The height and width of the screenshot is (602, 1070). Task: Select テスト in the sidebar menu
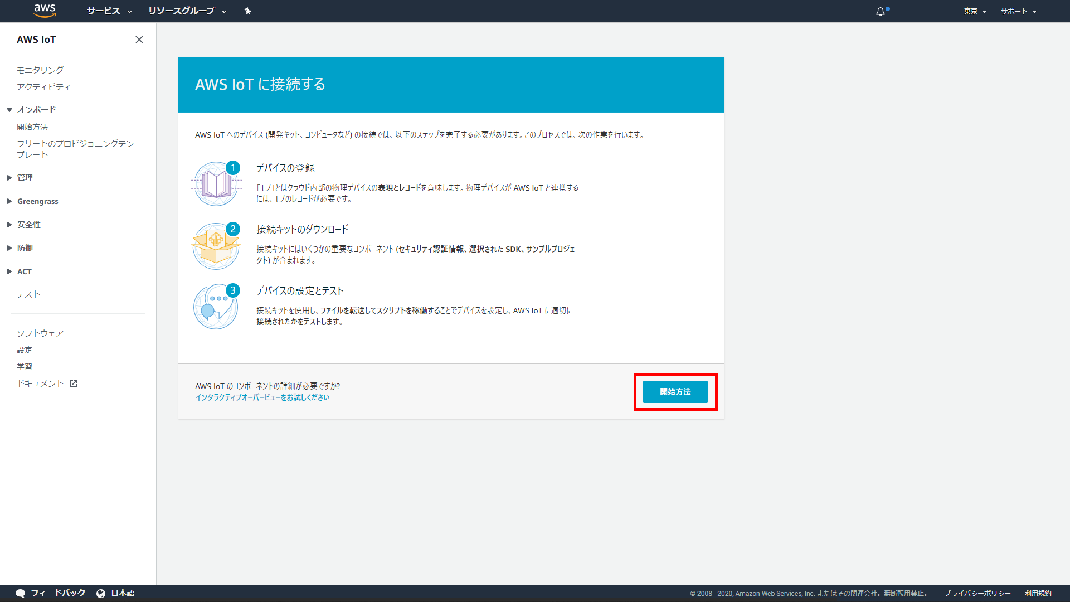pyautogui.click(x=28, y=294)
